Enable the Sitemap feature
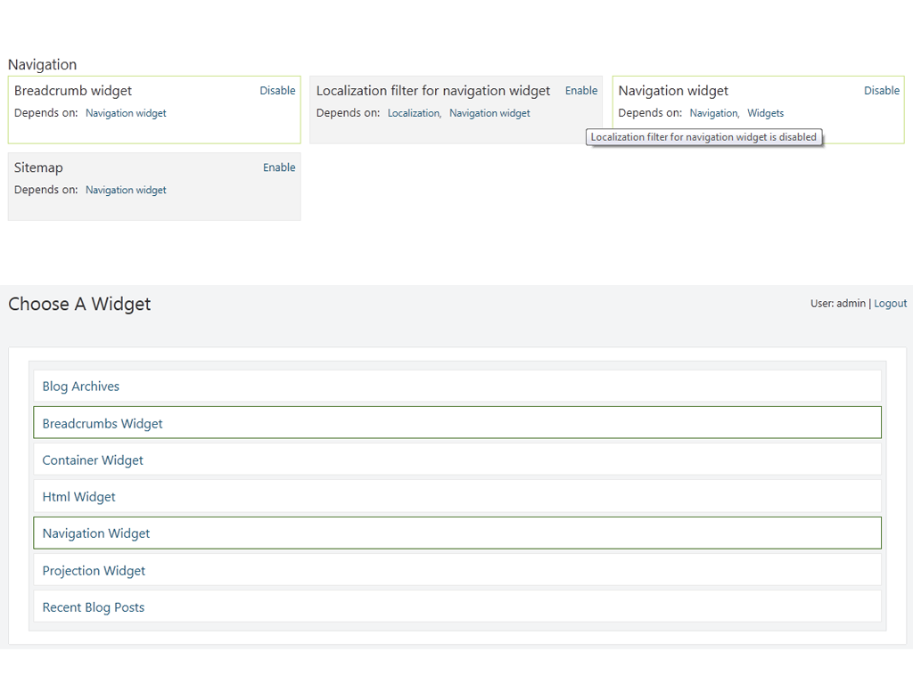913x684 pixels. (x=278, y=167)
